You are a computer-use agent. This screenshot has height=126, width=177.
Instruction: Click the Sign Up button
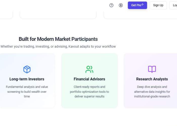point(158,5)
